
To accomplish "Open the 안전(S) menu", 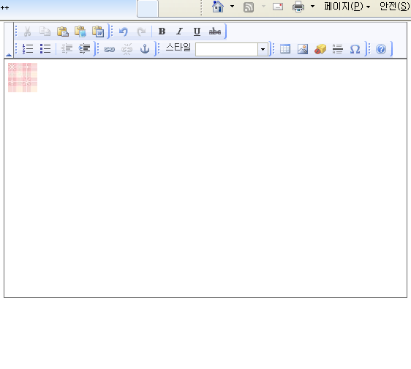I will (395, 7).
